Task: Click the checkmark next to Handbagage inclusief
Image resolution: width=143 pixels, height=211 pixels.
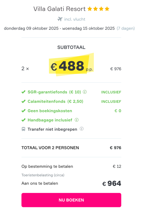Action: tap(23, 120)
